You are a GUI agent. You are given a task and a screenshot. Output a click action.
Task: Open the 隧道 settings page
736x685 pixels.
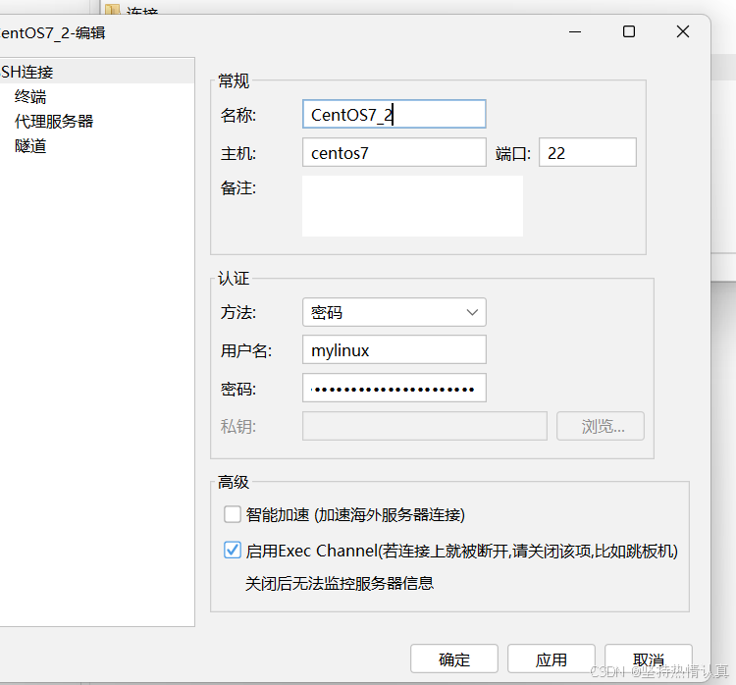[30, 146]
